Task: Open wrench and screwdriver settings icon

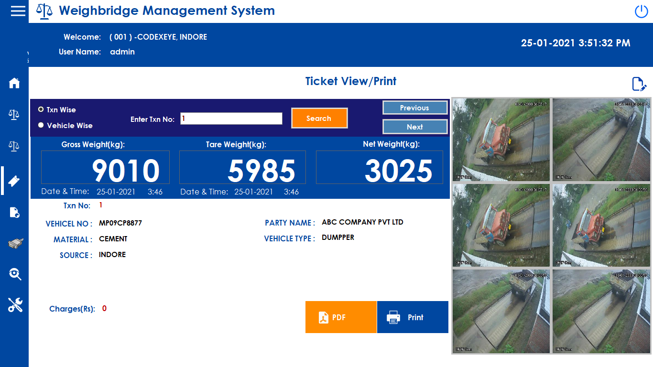Action: coord(15,305)
